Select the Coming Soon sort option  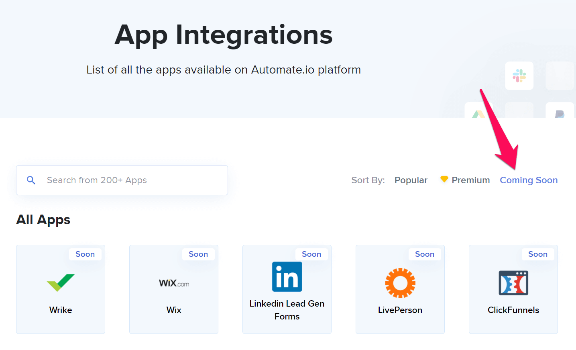(529, 180)
